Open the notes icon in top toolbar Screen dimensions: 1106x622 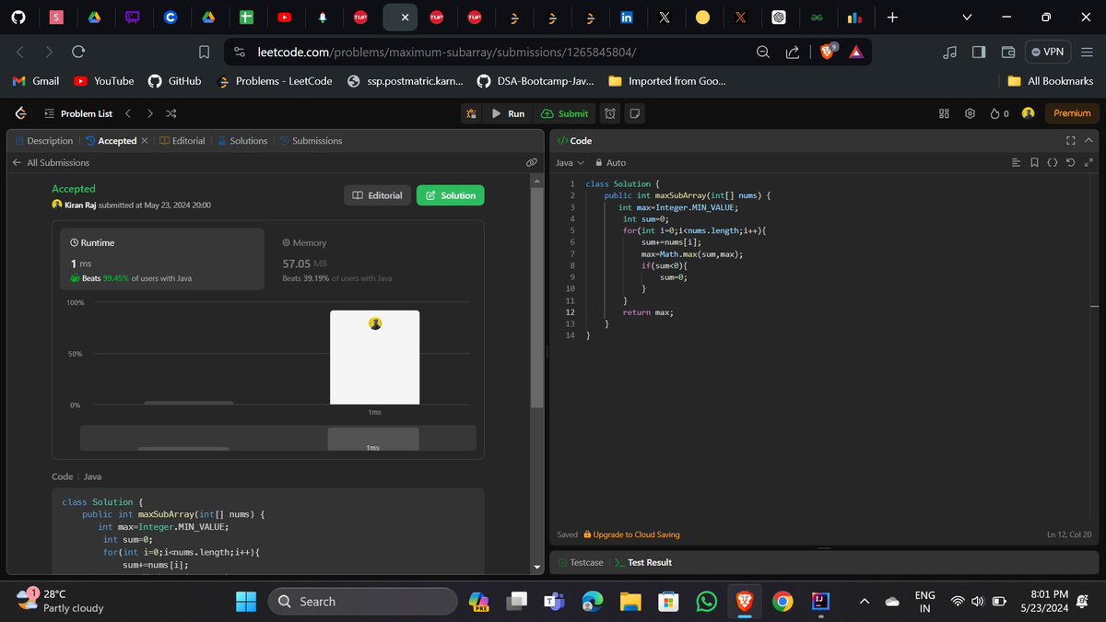click(x=634, y=113)
